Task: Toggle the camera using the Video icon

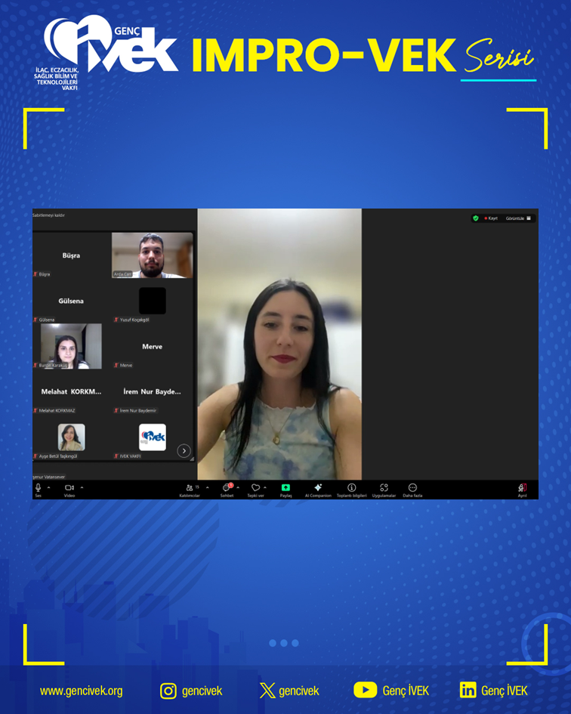Action: click(x=69, y=488)
